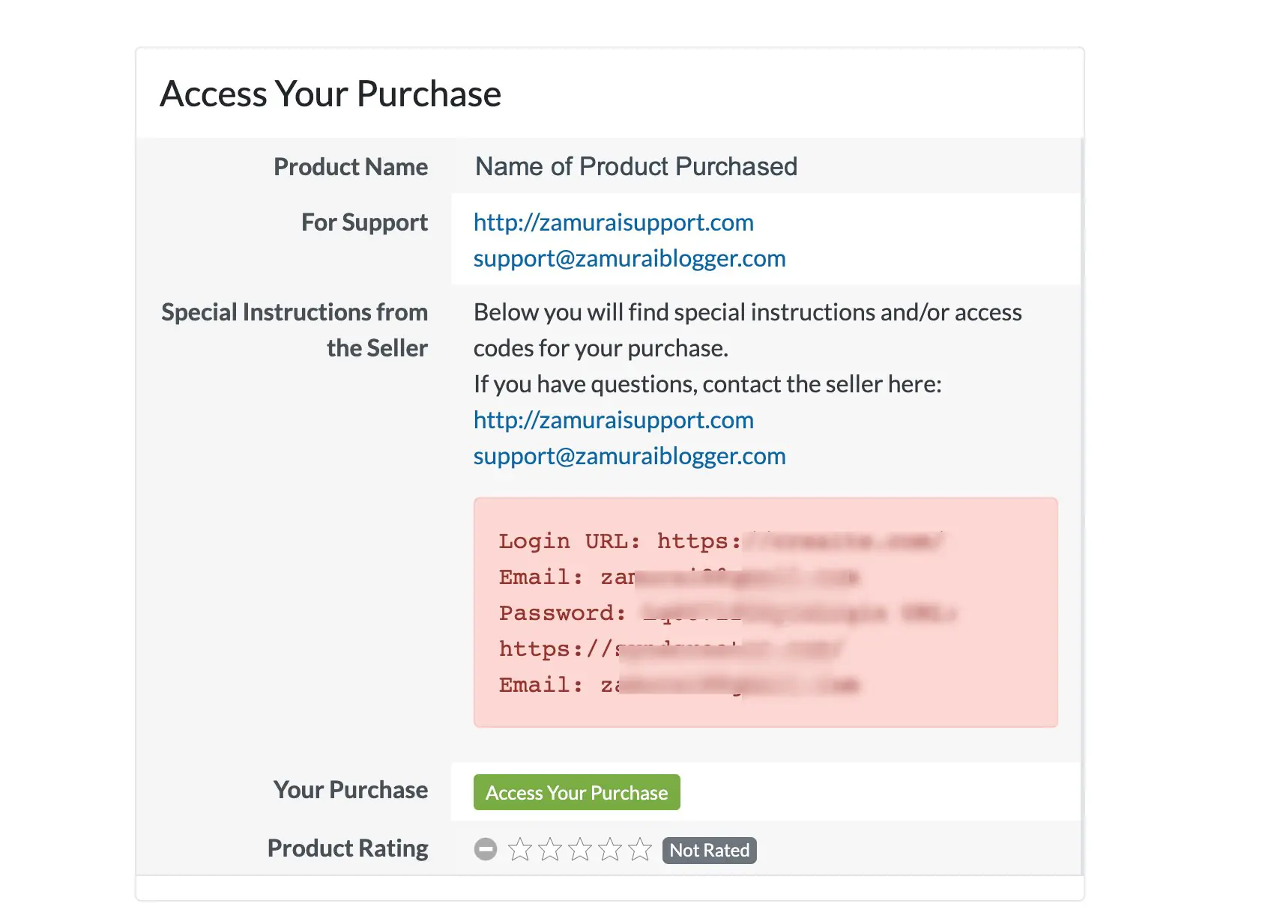Open zamuraisupport.com link under seller instructions
The height and width of the screenshot is (918, 1280).
coord(613,420)
